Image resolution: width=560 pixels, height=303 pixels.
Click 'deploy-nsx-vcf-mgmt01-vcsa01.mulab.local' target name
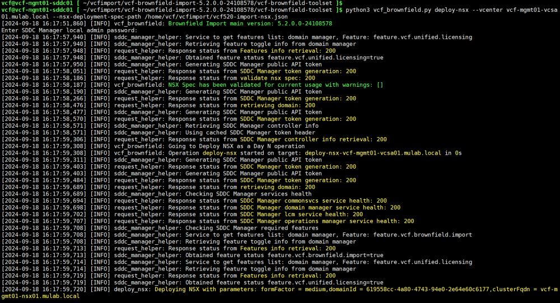(x=373, y=153)
